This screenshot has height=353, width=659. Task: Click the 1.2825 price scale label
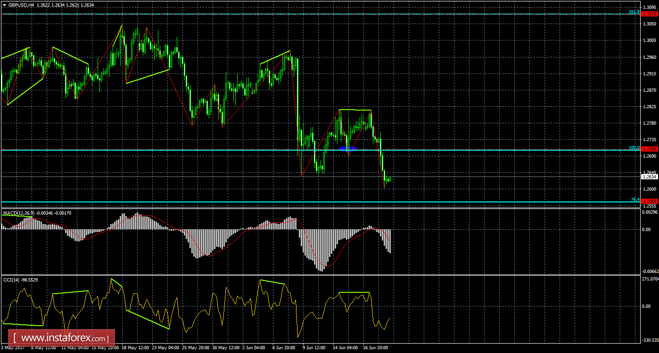(650, 107)
